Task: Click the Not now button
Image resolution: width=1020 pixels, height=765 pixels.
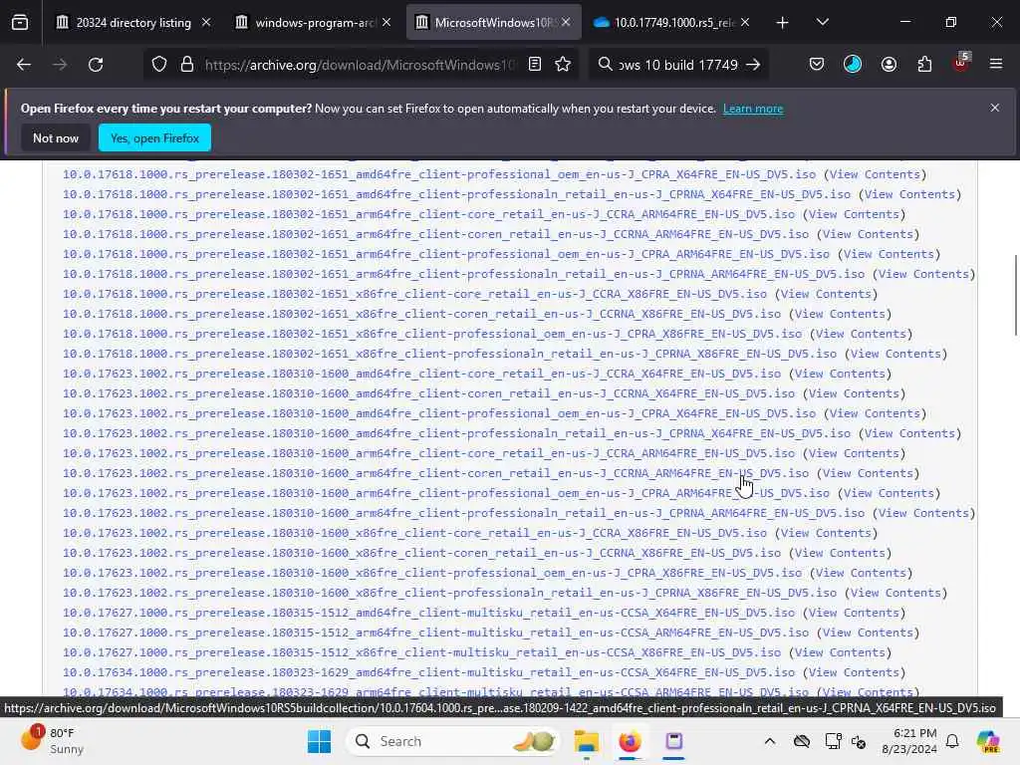Action: [x=56, y=138]
